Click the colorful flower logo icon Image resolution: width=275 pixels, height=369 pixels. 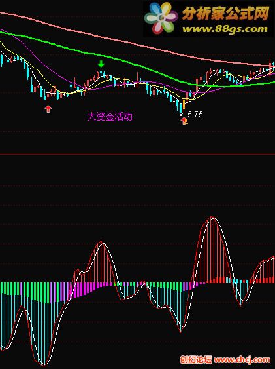161,18
